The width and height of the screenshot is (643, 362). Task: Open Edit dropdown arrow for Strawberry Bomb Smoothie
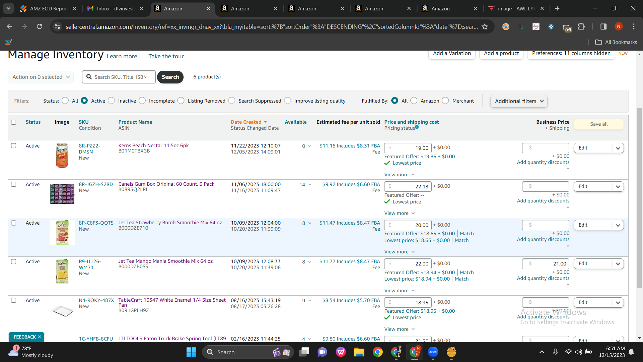coord(618,225)
